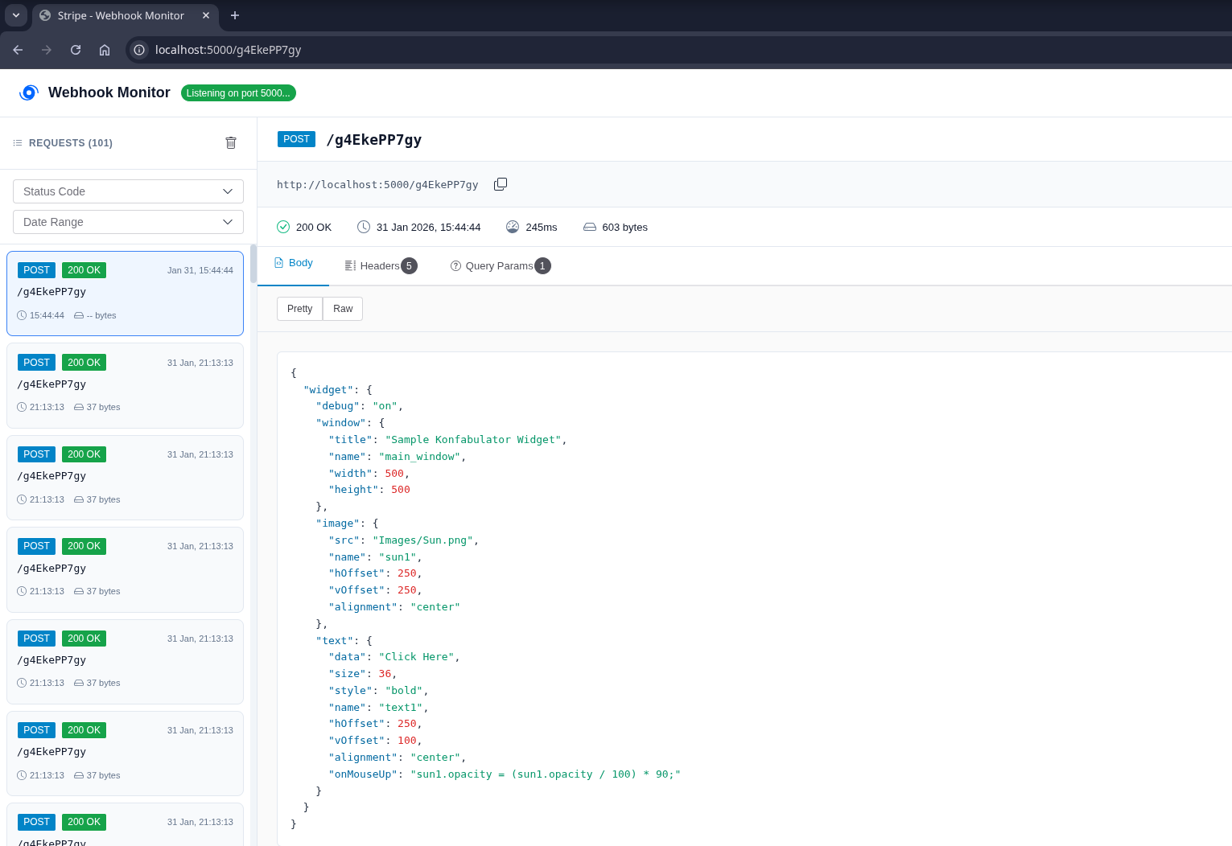This screenshot has height=846, width=1232.
Task: Click the Body tab document icon
Action: point(279,263)
